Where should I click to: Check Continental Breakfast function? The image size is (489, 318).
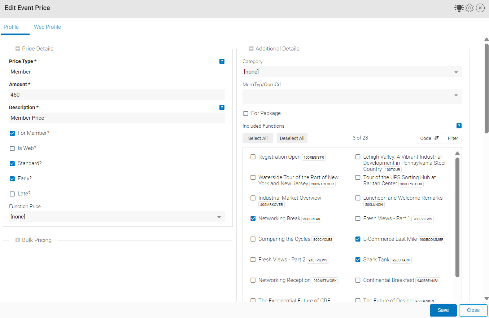(x=358, y=280)
